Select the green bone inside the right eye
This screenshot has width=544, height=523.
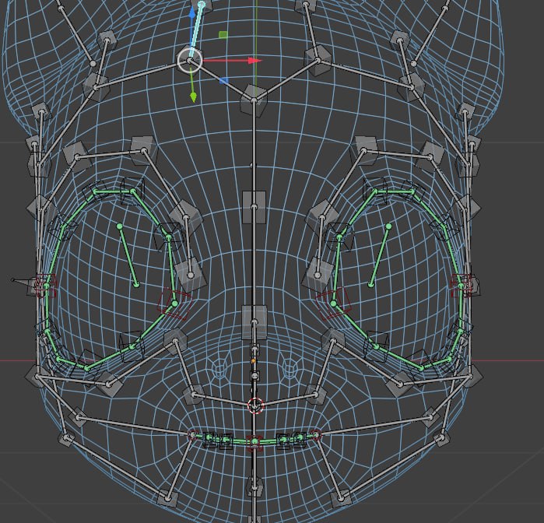click(x=380, y=256)
